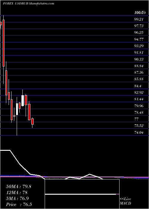Click the 87.36 price axis label
This screenshot has width=149, height=209.
click(x=139, y=73)
